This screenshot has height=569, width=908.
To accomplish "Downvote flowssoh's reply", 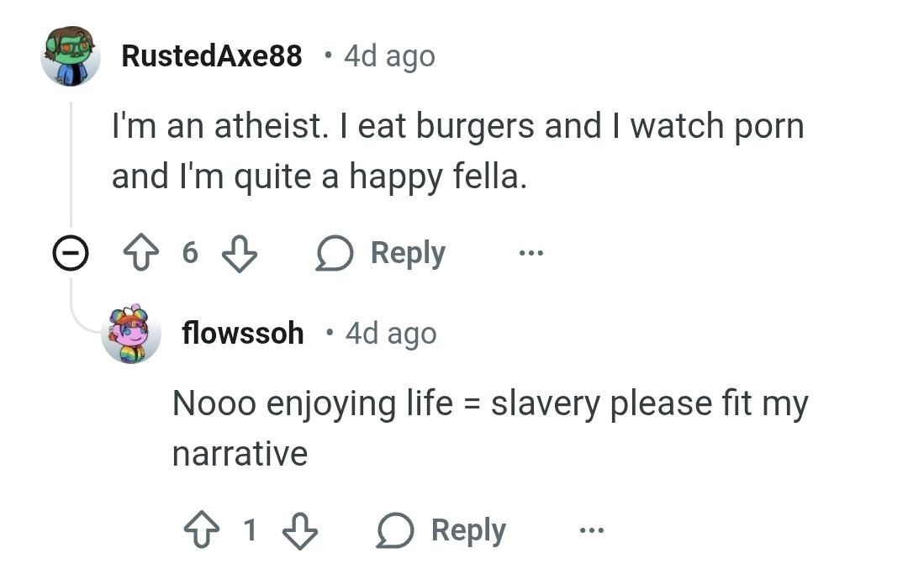I will coord(299,530).
